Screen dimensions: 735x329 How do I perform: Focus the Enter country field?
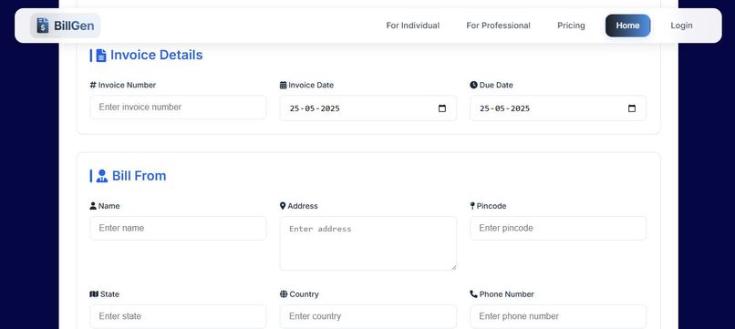[368, 316]
